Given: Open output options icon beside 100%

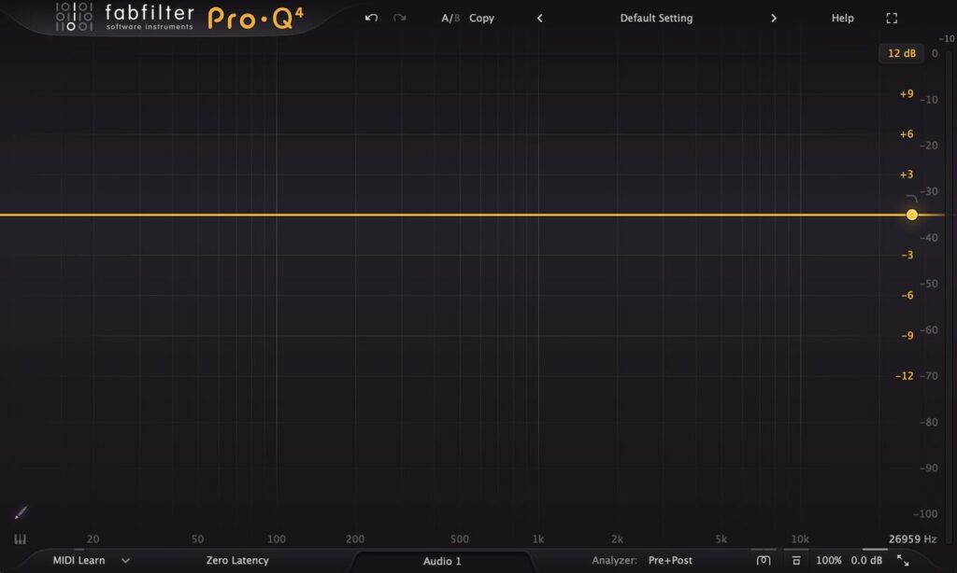Looking at the screenshot, I should click(x=796, y=560).
